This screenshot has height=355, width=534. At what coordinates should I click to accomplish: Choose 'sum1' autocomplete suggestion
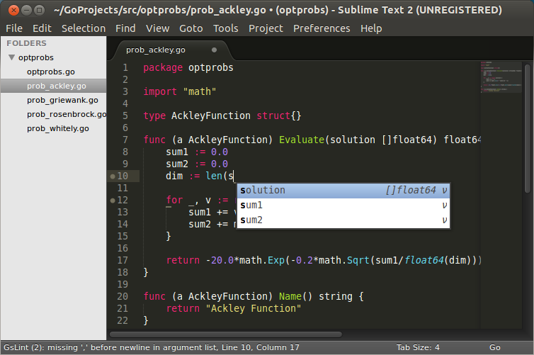343,205
